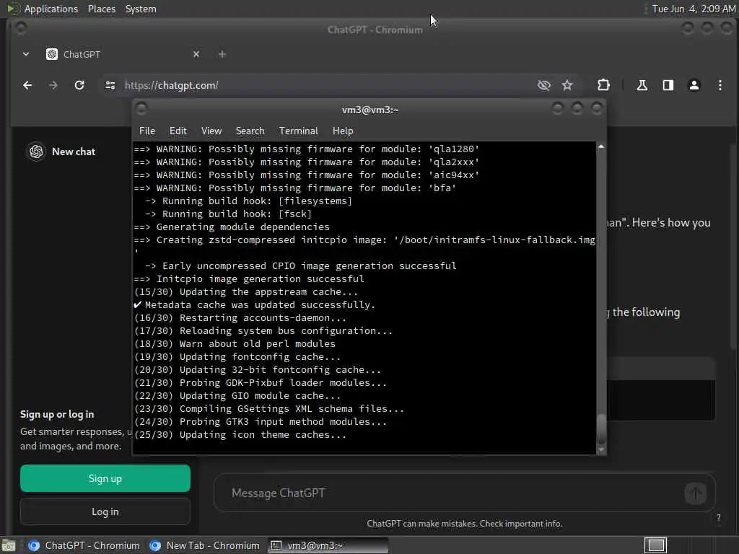
Task: Click the show desktop icon in bottom panel
Action: pyautogui.click(x=9, y=545)
